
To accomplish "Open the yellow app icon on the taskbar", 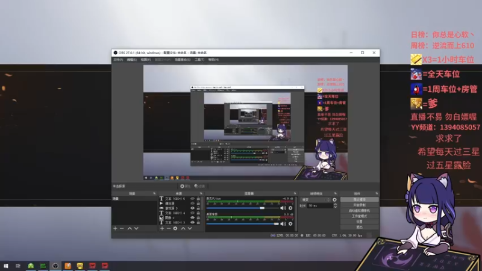I will point(80,266).
